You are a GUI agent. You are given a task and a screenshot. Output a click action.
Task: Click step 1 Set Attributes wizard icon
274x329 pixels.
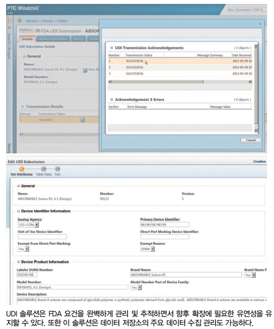[22, 169]
